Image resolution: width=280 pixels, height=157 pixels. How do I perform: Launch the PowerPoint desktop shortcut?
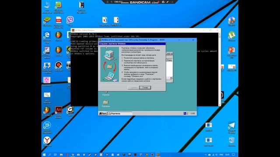231,52
